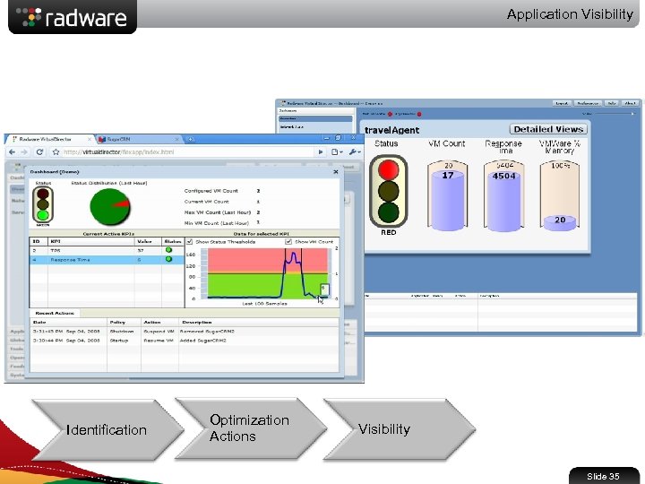The height and width of the screenshot is (484, 645).
Task: Click the Go play arrow in address bar
Action: point(321,152)
